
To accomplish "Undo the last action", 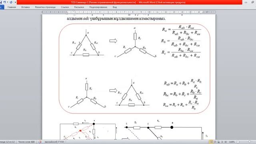I will pyautogui.click(x=4, y=2).
